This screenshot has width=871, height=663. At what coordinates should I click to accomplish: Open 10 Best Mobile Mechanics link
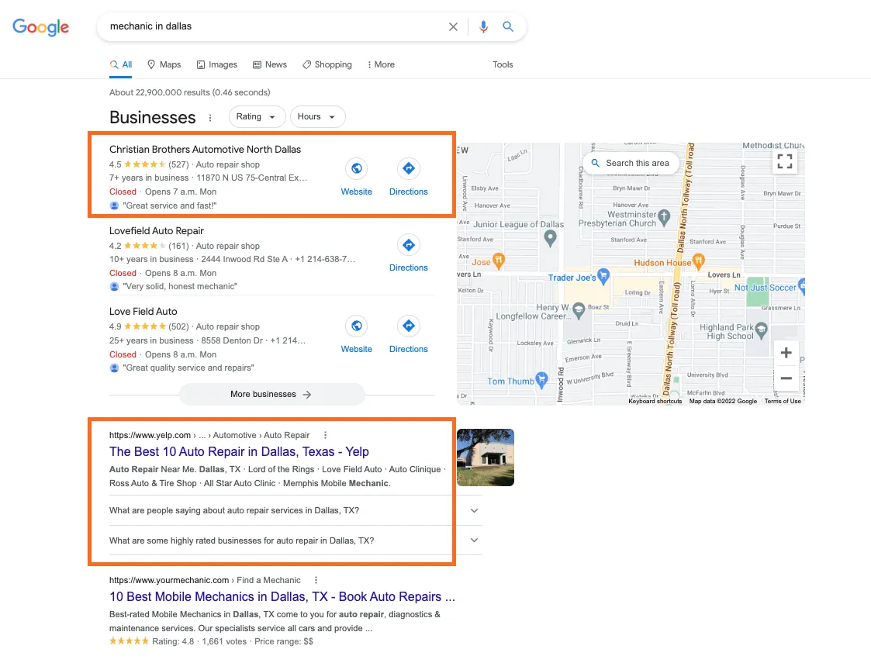tap(282, 596)
